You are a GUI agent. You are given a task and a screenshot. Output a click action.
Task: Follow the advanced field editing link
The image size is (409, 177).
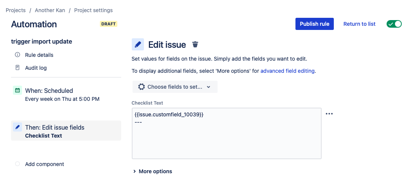[x=287, y=71]
